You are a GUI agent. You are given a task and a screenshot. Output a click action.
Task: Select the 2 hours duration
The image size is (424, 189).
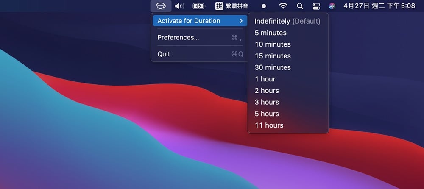[288, 91]
